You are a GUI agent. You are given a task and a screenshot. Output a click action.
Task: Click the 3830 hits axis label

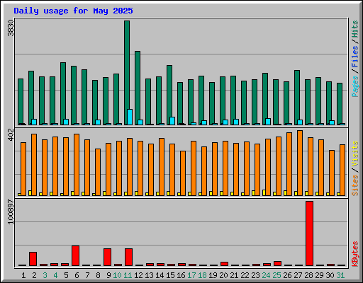11,28
